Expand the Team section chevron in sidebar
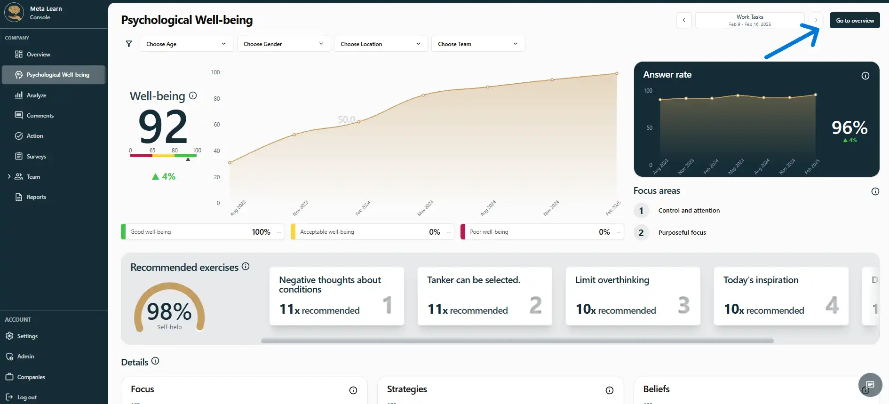Image resolution: width=889 pixels, height=404 pixels. tap(9, 177)
